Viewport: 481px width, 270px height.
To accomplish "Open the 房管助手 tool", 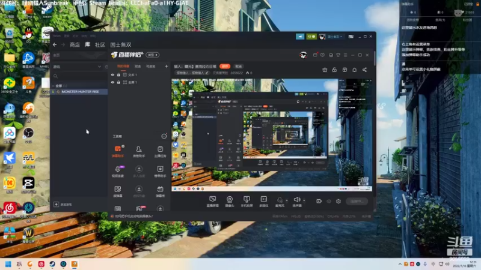I will coord(139,151).
